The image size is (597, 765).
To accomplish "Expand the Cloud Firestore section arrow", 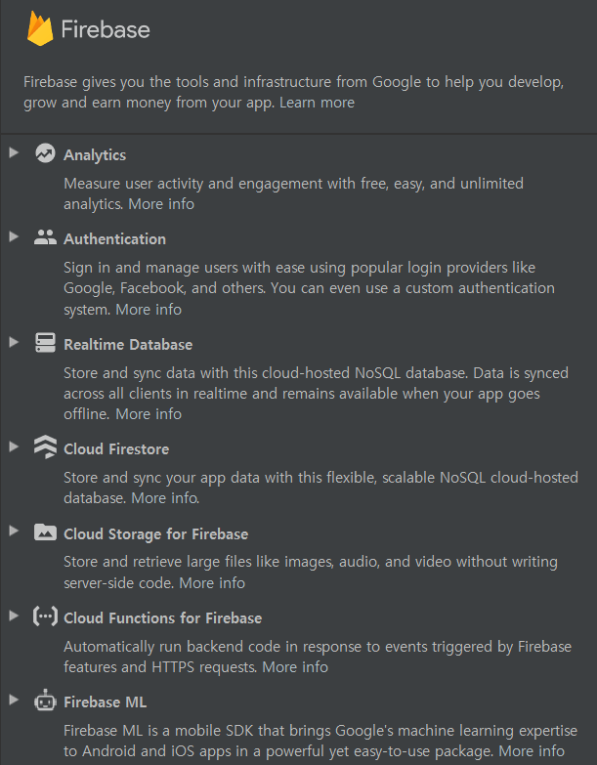I will pyautogui.click(x=14, y=446).
